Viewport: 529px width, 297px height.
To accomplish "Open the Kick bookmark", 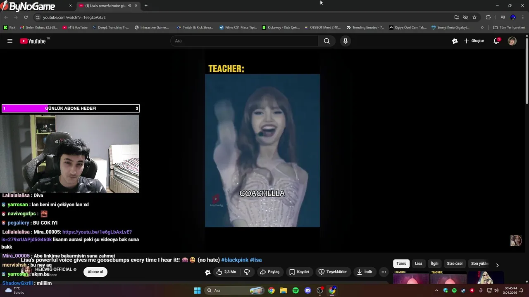I will [x=9, y=28].
